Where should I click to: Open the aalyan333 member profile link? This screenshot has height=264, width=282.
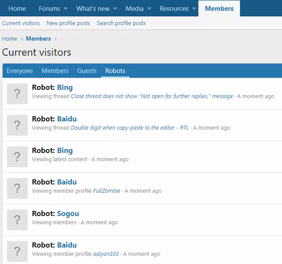click(x=106, y=254)
